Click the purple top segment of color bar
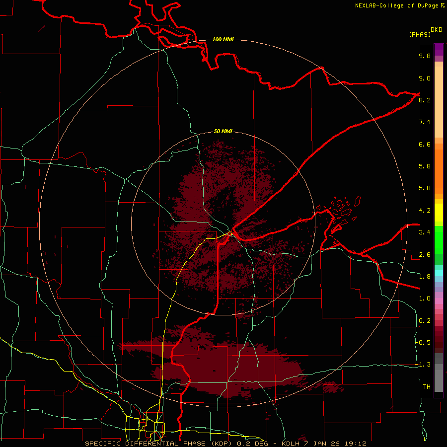 (x=439, y=50)
